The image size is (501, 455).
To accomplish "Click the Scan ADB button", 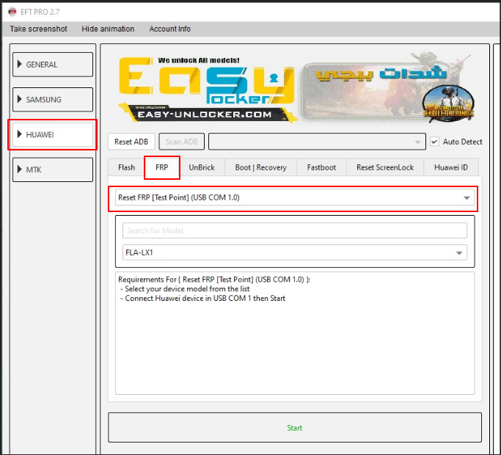I will pyautogui.click(x=181, y=142).
